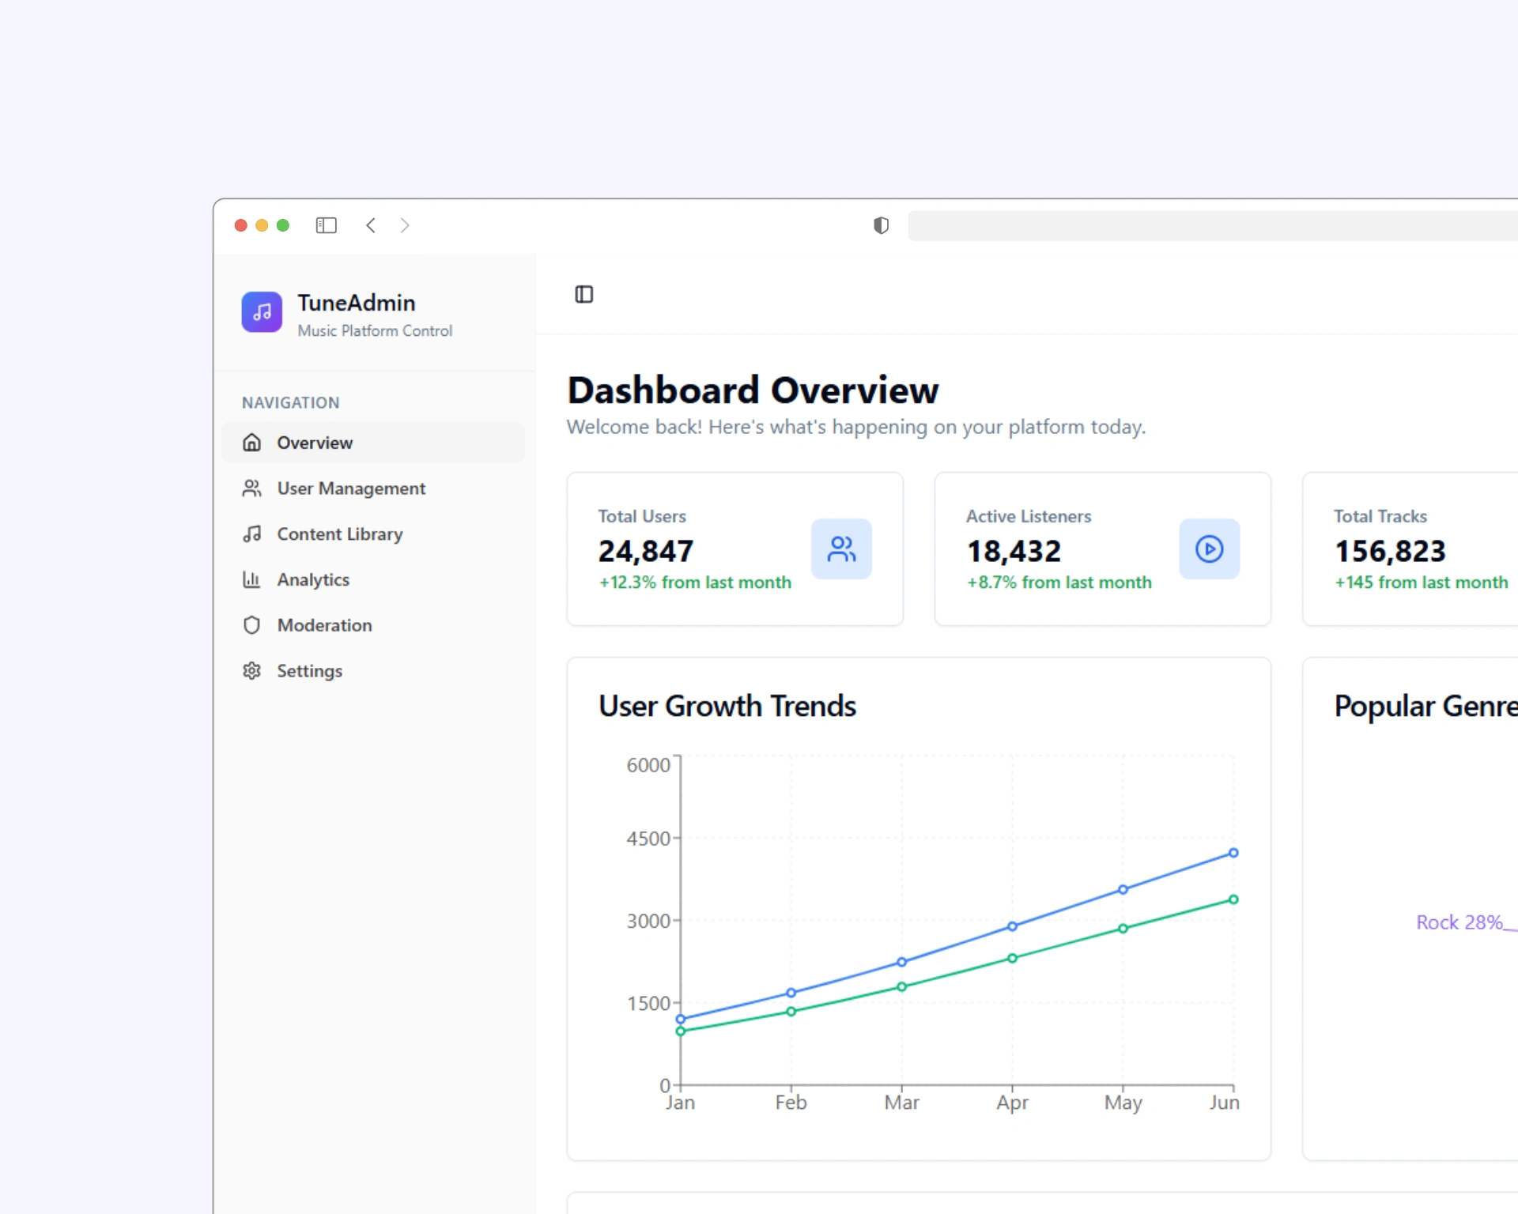Go forward with the browser forward arrow

(405, 225)
